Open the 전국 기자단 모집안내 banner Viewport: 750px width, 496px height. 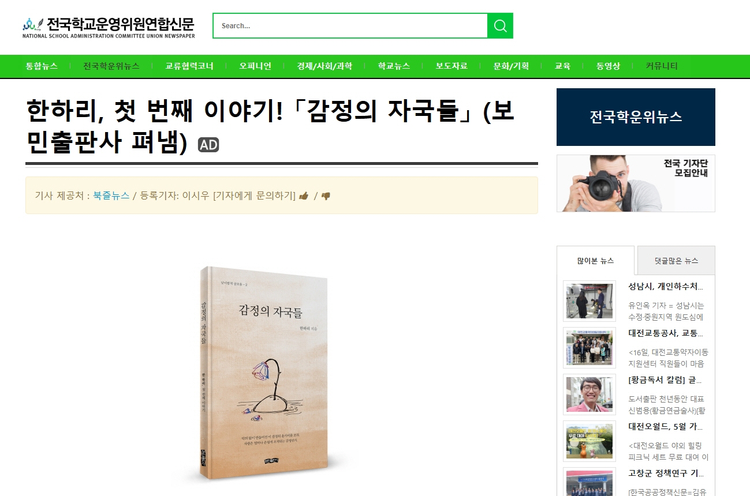pyautogui.click(x=636, y=183)
